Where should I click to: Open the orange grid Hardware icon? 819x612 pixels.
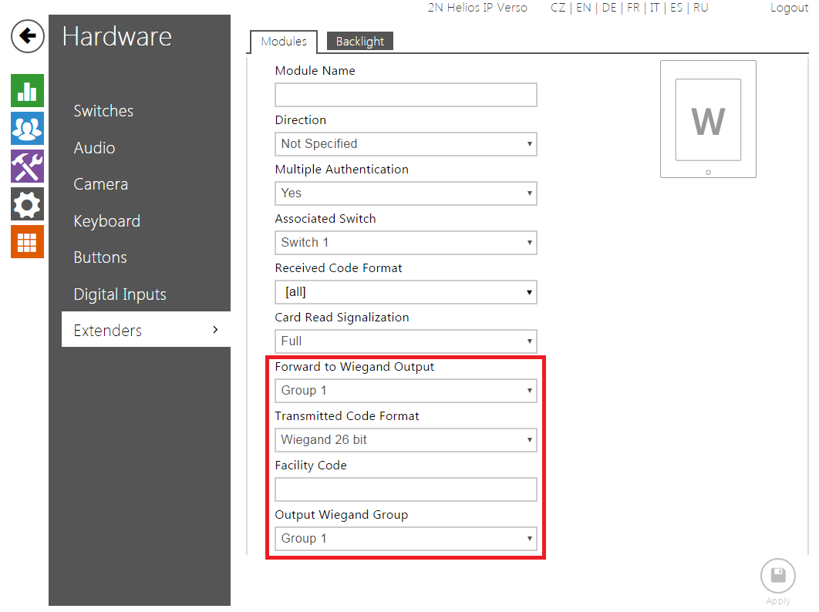coord(27,242)
